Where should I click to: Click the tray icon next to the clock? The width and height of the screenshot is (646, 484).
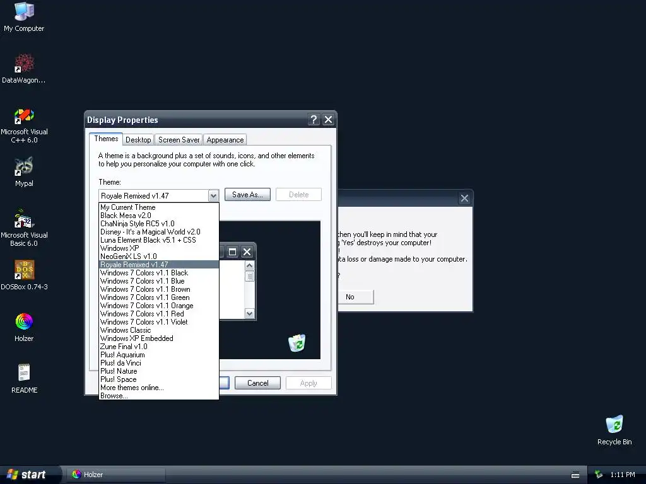click(599, 475)
